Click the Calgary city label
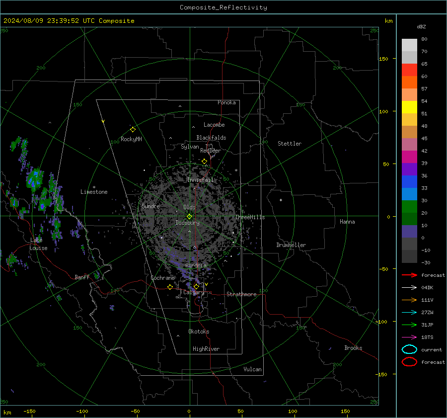Viewport: 447px width, 418px height. [194, 292]
